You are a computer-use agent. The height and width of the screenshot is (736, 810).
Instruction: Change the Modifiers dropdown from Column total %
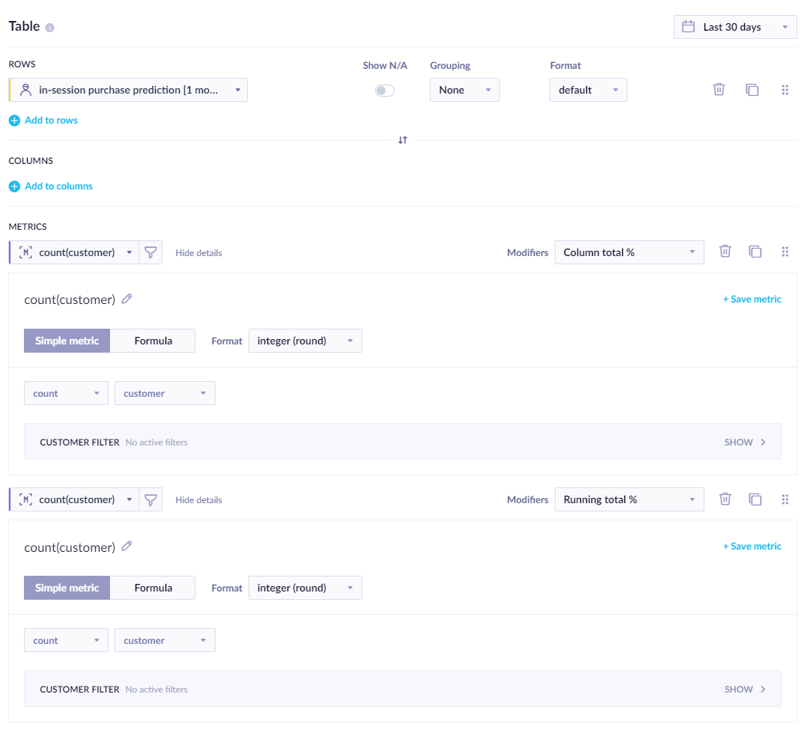pos(629,252)
